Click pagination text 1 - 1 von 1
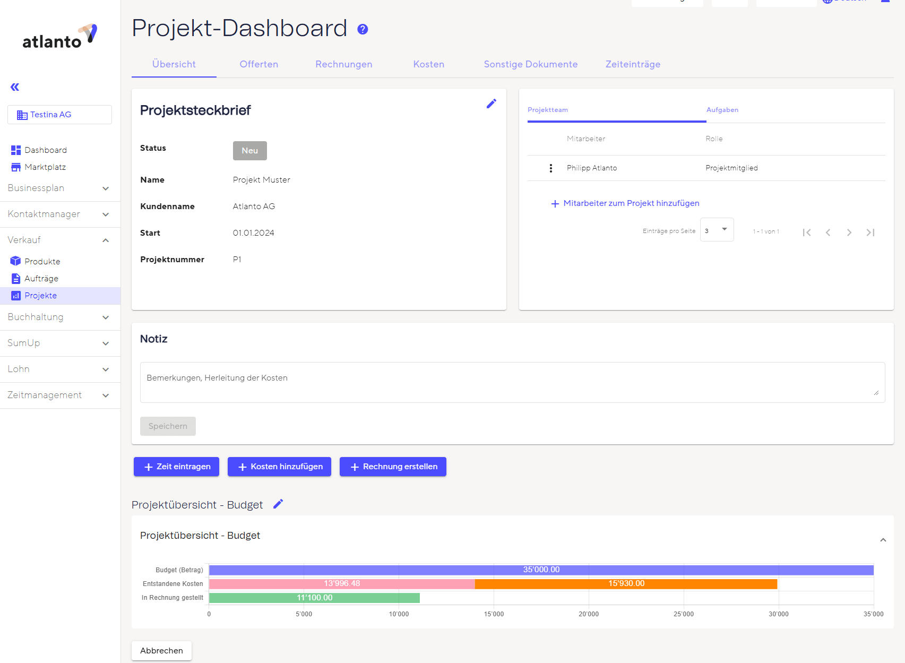Viewport: 905px width, 663px height. coord(766,231)
